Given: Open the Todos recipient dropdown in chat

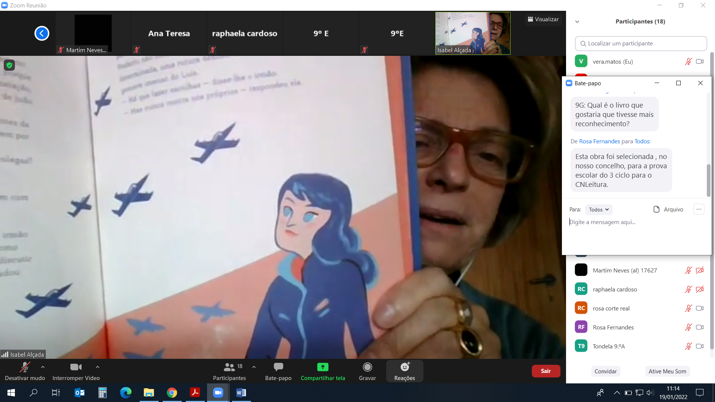Looking at the screenshot, I should click(598, 210).
